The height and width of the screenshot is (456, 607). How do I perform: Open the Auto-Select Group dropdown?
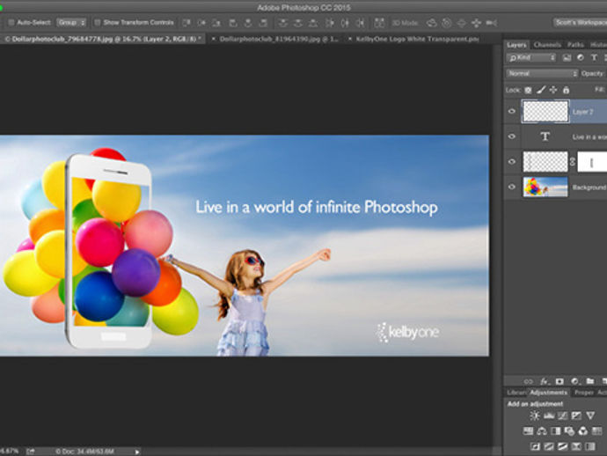click(71, 23)
